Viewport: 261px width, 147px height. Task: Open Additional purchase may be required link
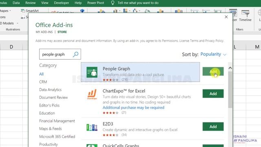coord(133,107)
